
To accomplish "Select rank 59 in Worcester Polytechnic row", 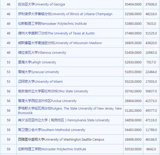I will [x=9, y=149].
